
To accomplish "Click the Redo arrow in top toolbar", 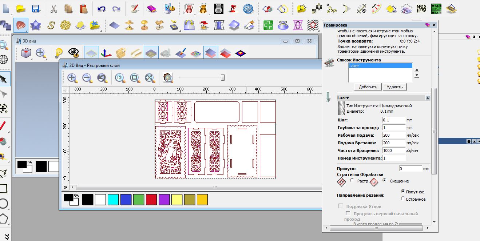I will pos(116,8).
